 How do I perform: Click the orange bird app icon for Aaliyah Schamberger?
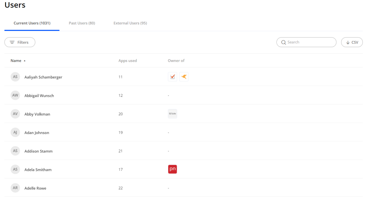(x=184, y=77)
